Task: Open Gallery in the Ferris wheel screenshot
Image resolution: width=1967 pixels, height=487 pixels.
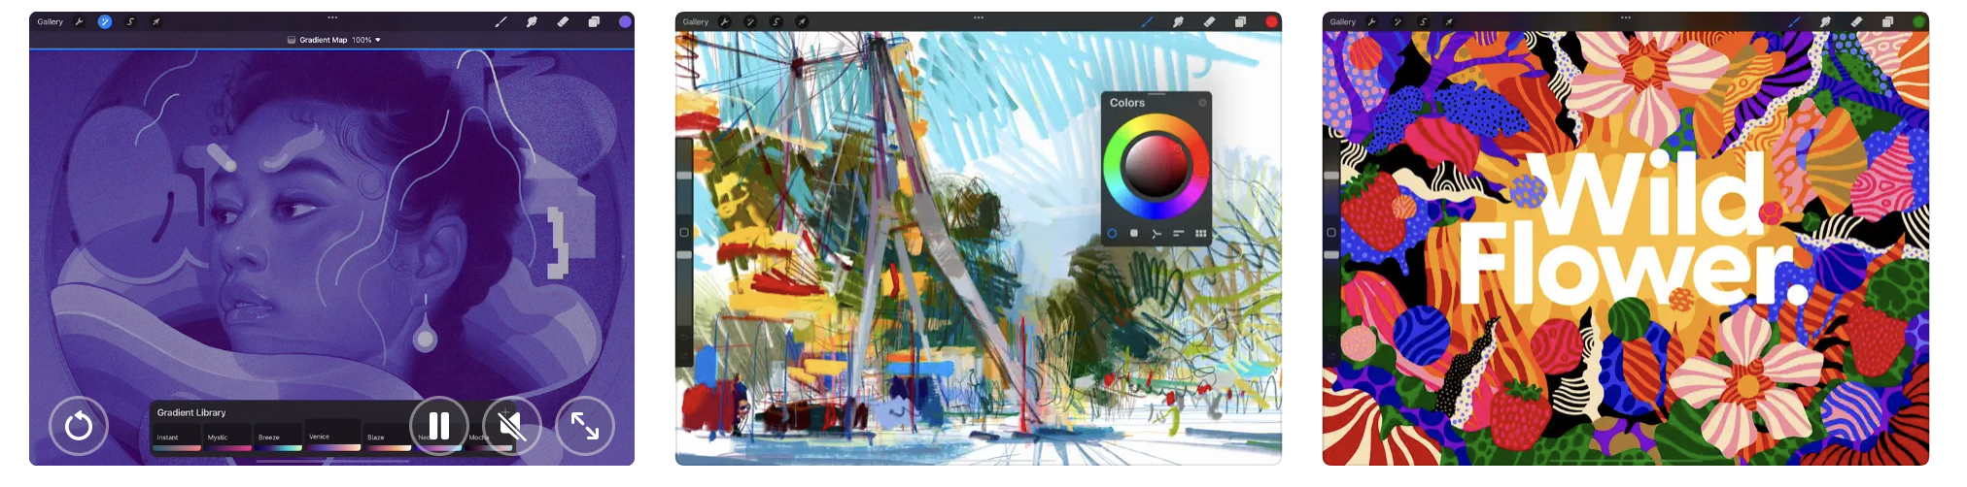Action: [x=696, y=21]
